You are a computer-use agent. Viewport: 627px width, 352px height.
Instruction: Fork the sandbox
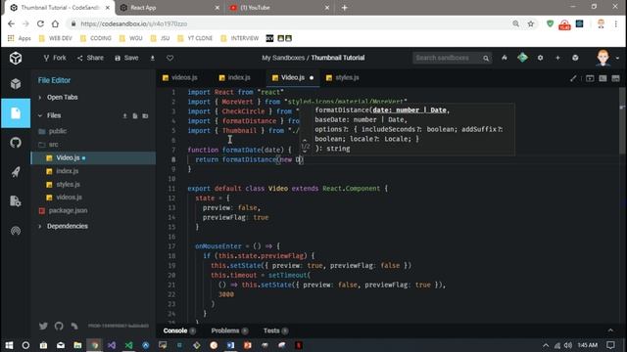pyautogui.click(x=55, y=59)
